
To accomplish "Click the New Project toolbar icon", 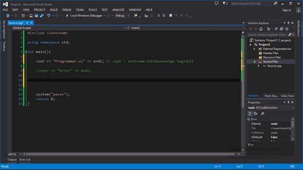I will tap(23, 16).
